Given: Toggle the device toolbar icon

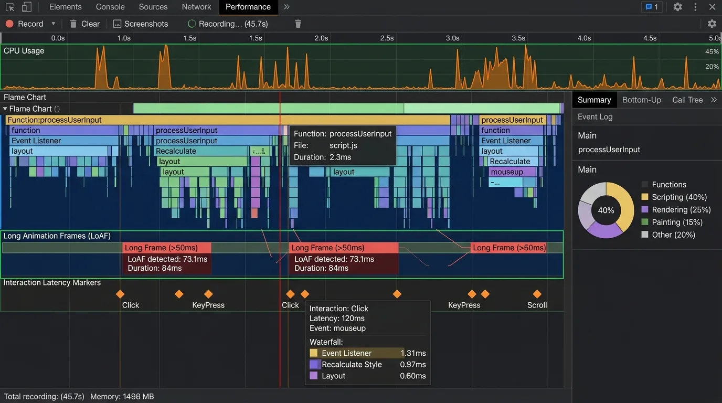Looking at the screenshot, I should click(x=26, y=7).
